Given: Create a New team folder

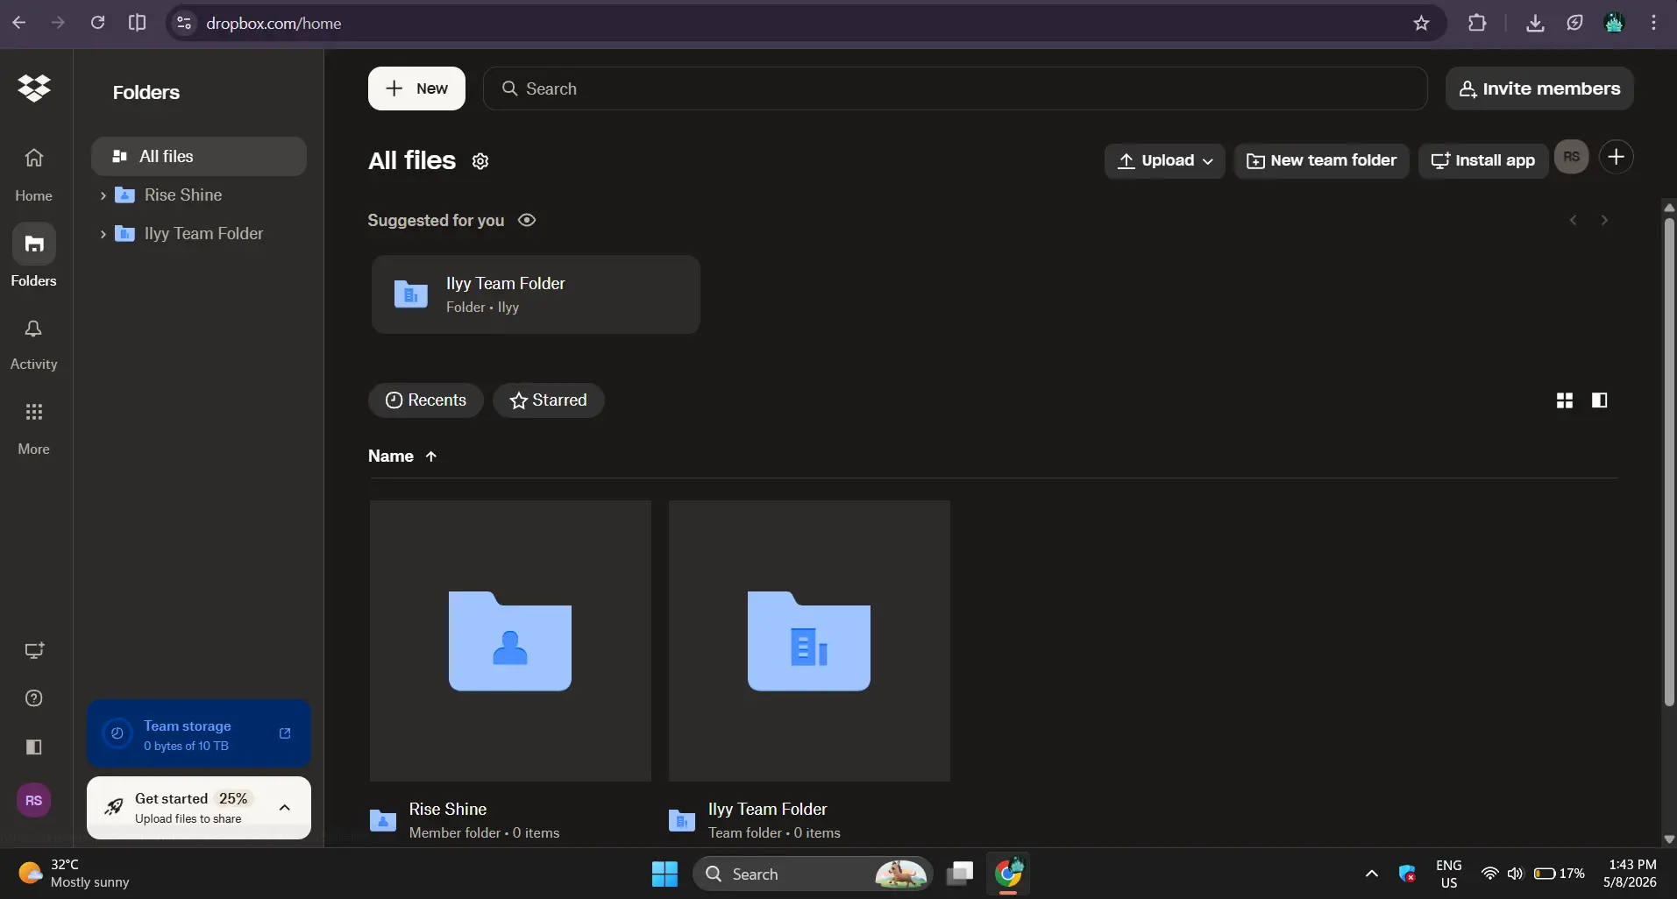Looking at the screenshot, I should (x=1321, y=161).
